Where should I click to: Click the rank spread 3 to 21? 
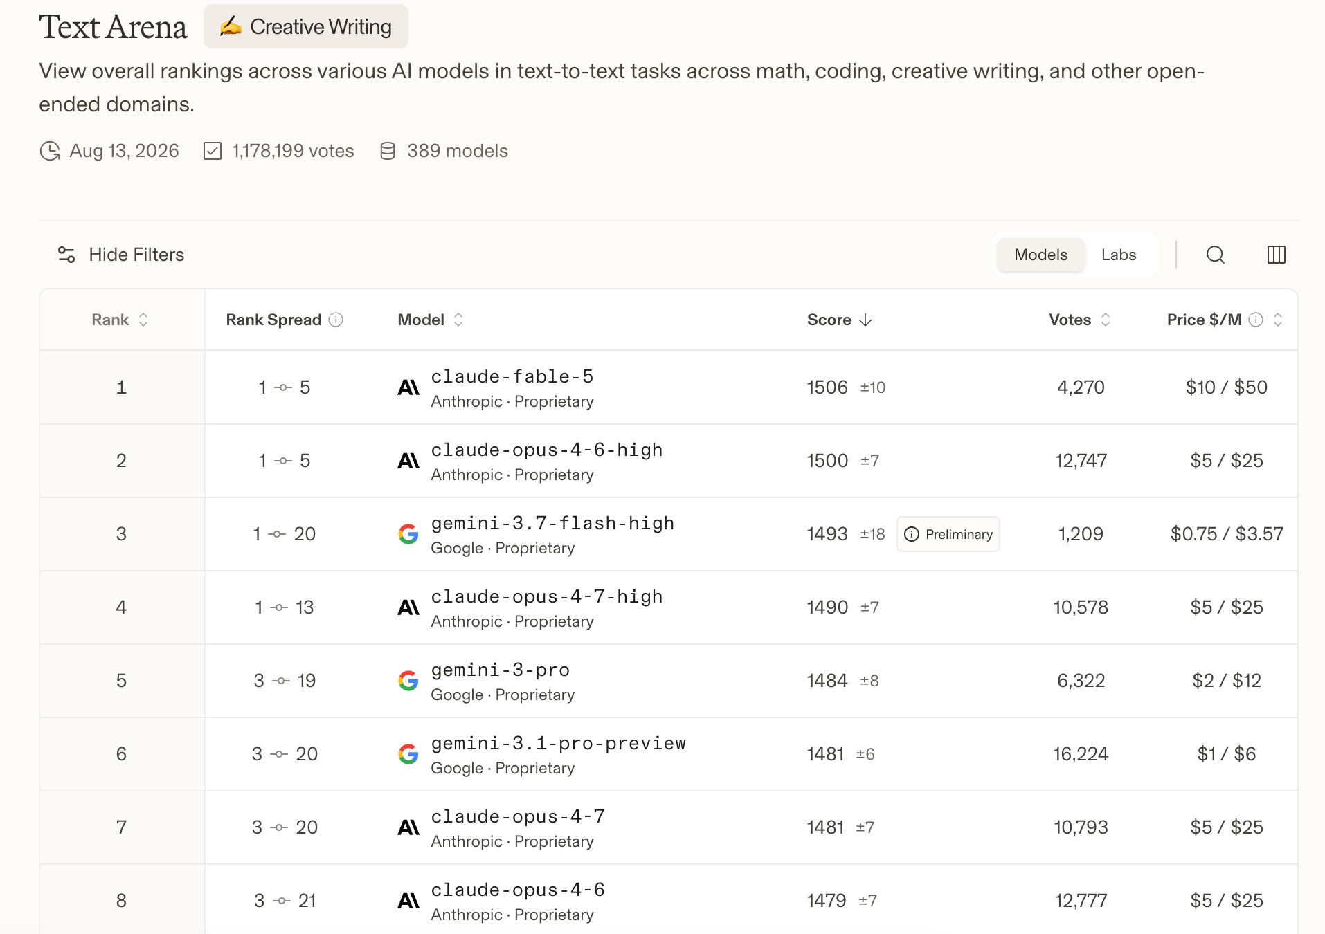(x=285, y=901)
